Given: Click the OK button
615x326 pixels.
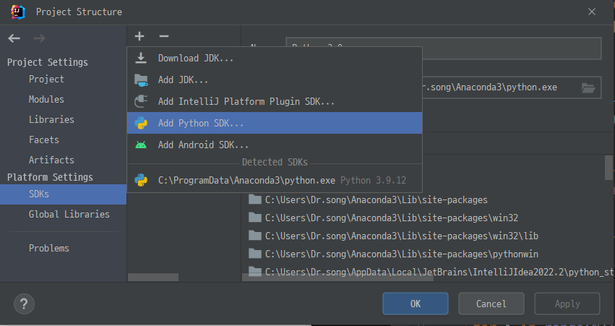Looking at the screenshot, I should 416,304.
